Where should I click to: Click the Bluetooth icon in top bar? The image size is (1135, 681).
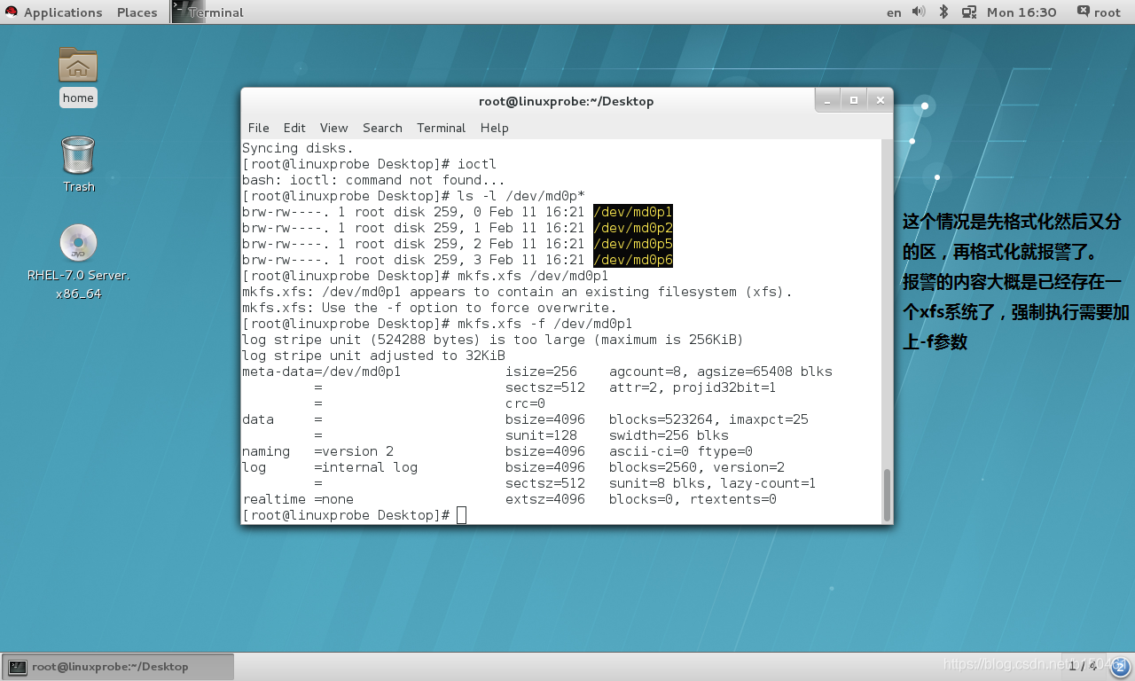point(944,12)
